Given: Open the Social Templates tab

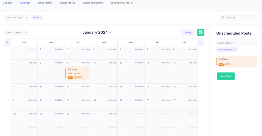Looking at the screenshot, I should (x=93, y=3).
